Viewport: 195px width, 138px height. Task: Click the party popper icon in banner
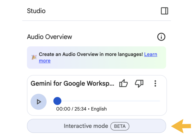click(34, 57)
